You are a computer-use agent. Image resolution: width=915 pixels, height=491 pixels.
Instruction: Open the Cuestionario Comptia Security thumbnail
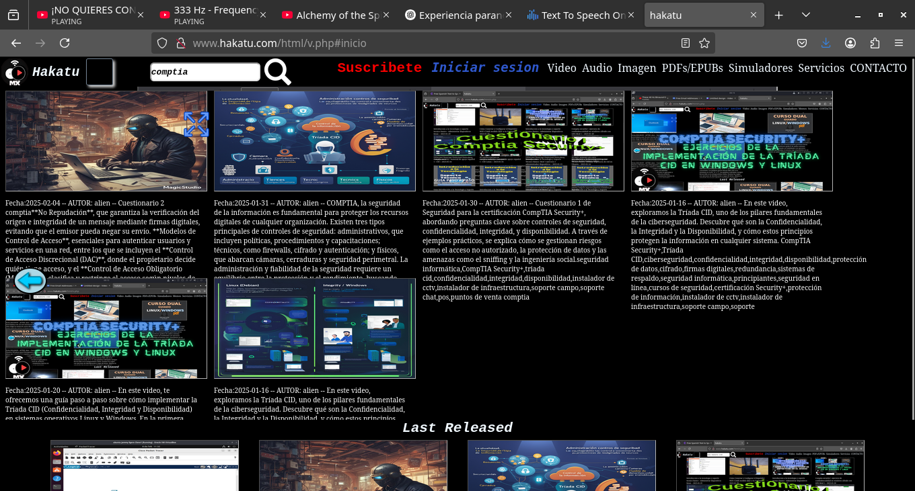tap(523, 141)
